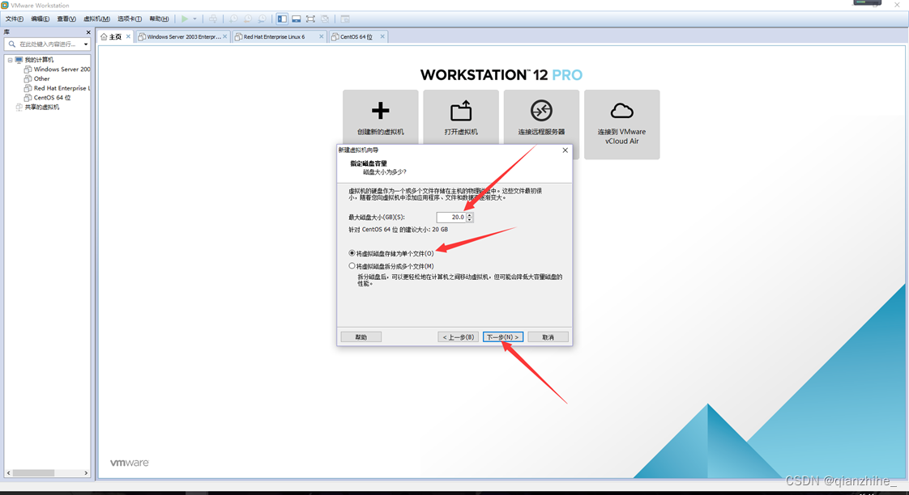Open the 选项卡(T) menu
909x495 pixels.
point(130,19)
